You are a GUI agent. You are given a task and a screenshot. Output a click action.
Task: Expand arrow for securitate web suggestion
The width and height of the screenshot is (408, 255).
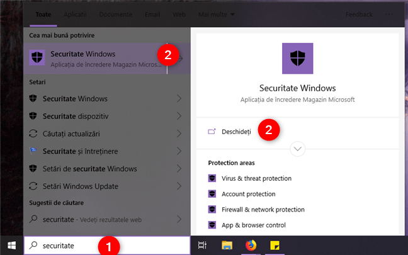[179, 219]
